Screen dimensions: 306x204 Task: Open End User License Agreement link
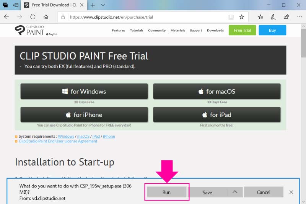point(58,141)
